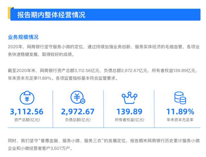Image resolution: width=206 pixels, height=157 pixels.
Task: Click the 负债总额(亿元) label
Action: (x=78, y=120)
